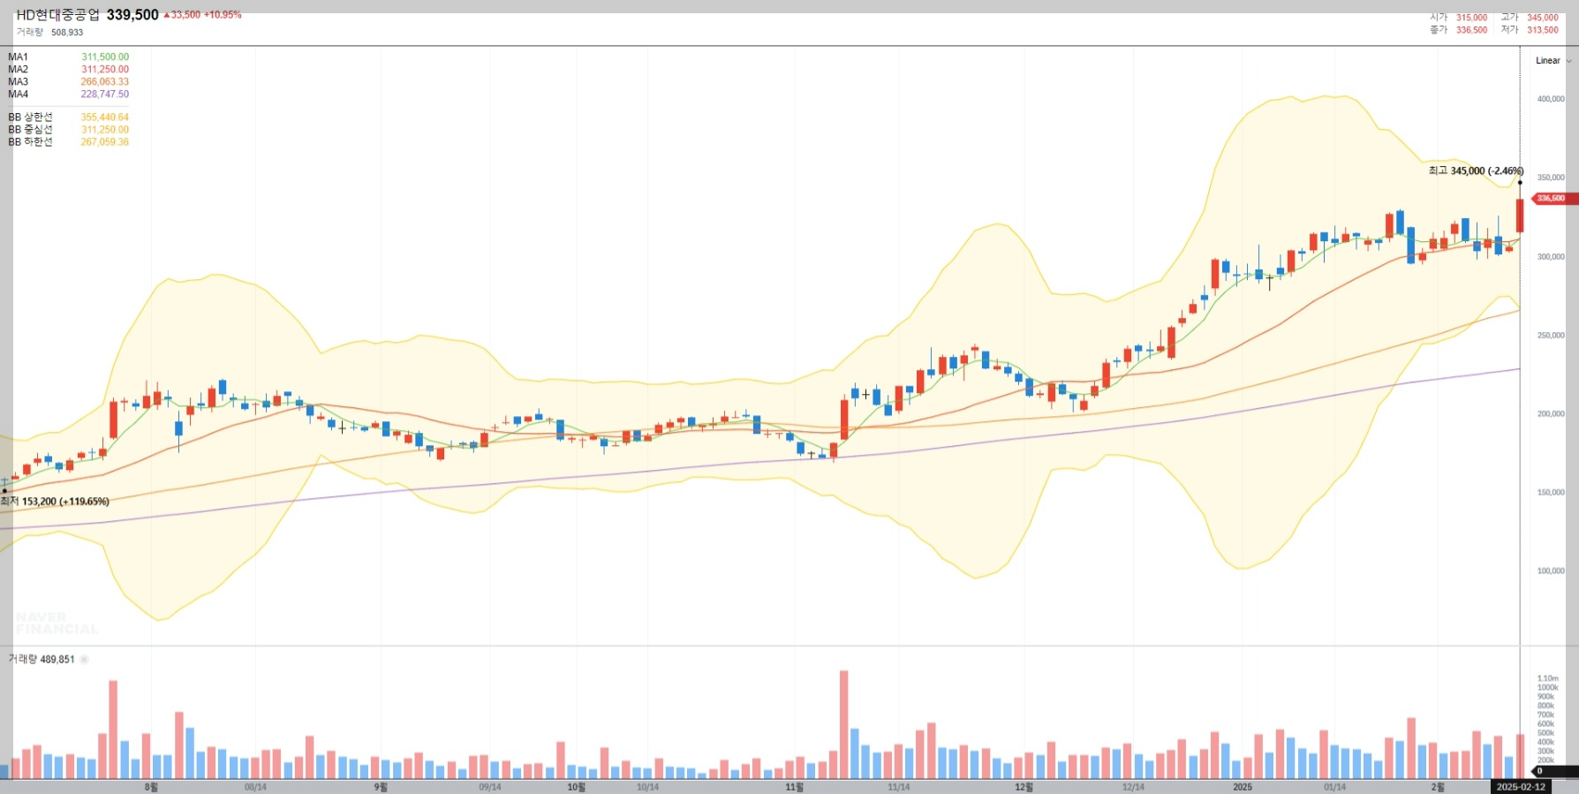Screen dimensions: 1579x794
Task: Click the 최고 345,000 (-2.46%) marker
Action: 1476,171
